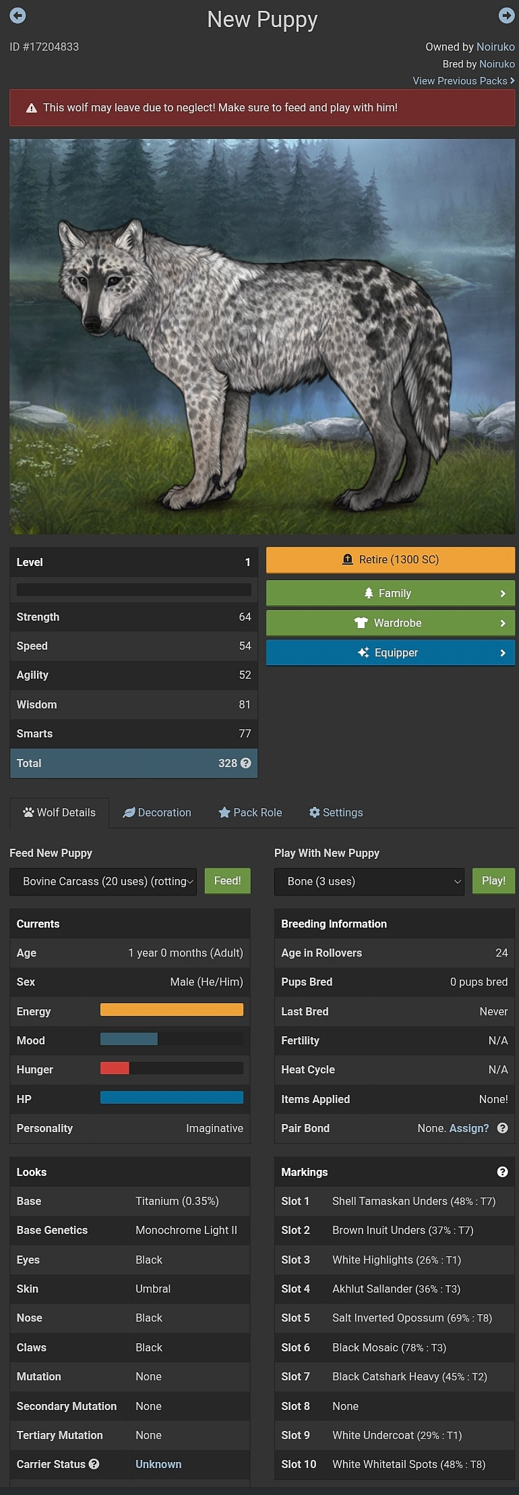Image resolution: width=519 pixels, height=1495 pixels.
Task: Click the shirt icon on Wardrobe button
Action: (361, 623)
